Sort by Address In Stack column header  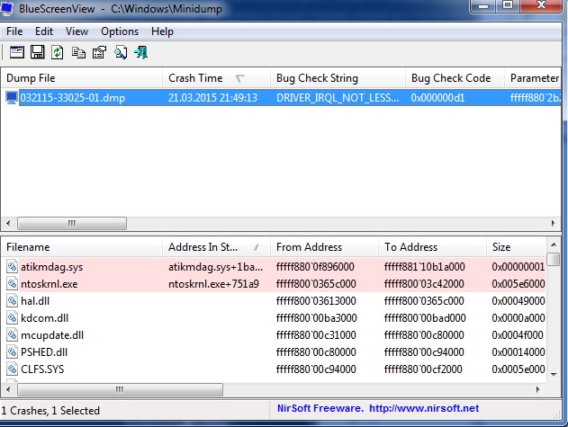tap(216, 247)
